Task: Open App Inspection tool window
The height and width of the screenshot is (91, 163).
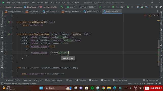Action: click(x=120, y=80)
